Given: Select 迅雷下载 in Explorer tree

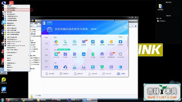Looking at the screenshot, I should coord(34,49).
